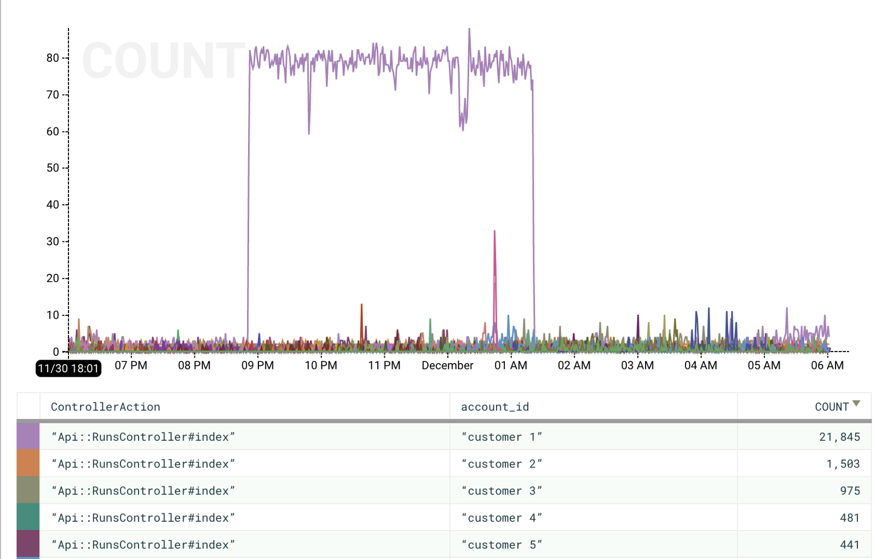
Task: Click the 03 AM x-axis label
Action: coord(637,365)
